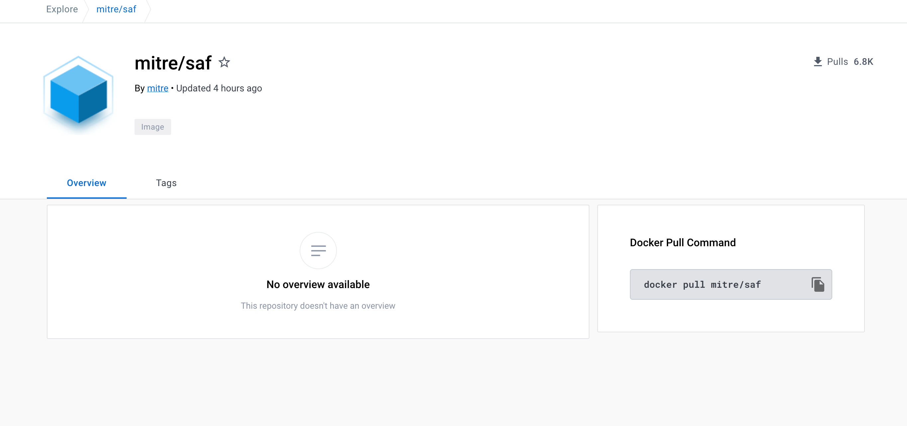Open the mitre publisher link
907x426 pixels.
tap(157, 88)
